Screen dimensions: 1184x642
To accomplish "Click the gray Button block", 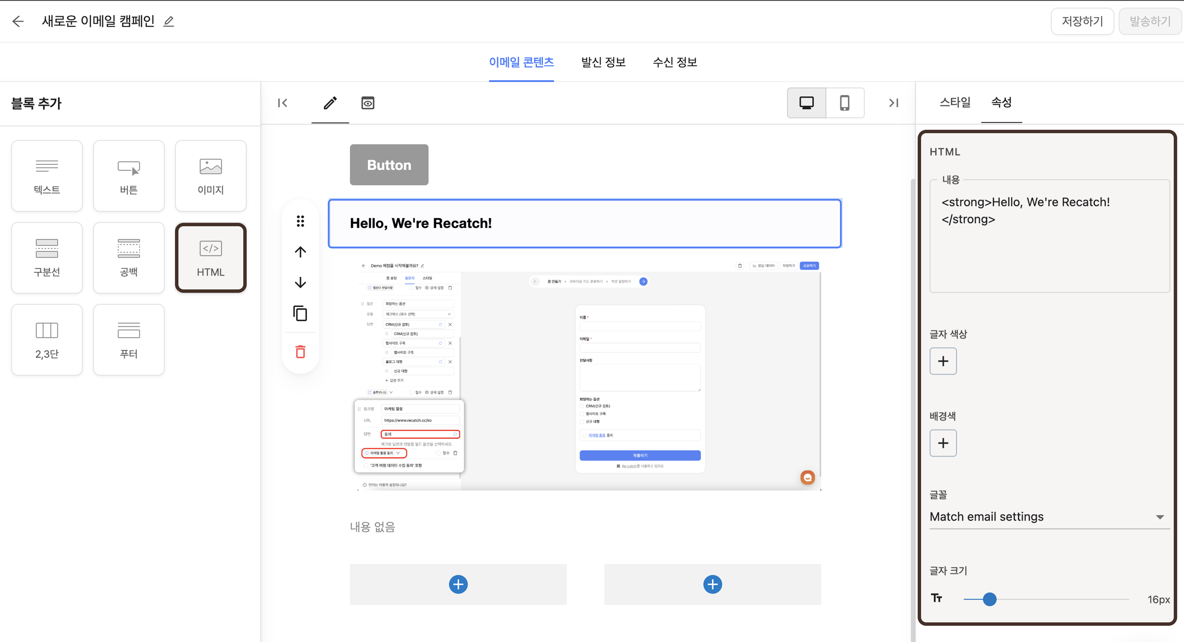I will [x=389, y=165].
